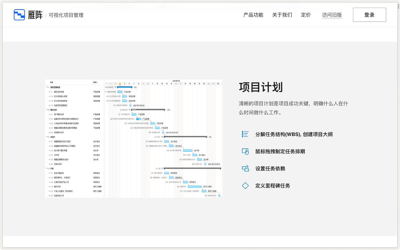The height and width of the screenshot is (250, 400).
Task: Click the milestone diamond for 完成项目范围规划
Action: tap(130, 105)
